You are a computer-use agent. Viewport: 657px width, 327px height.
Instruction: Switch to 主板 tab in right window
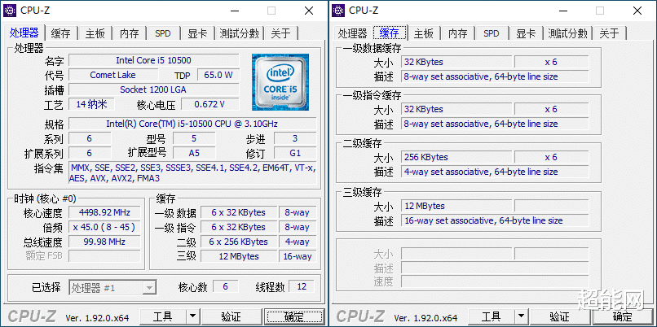coord(424,33)
